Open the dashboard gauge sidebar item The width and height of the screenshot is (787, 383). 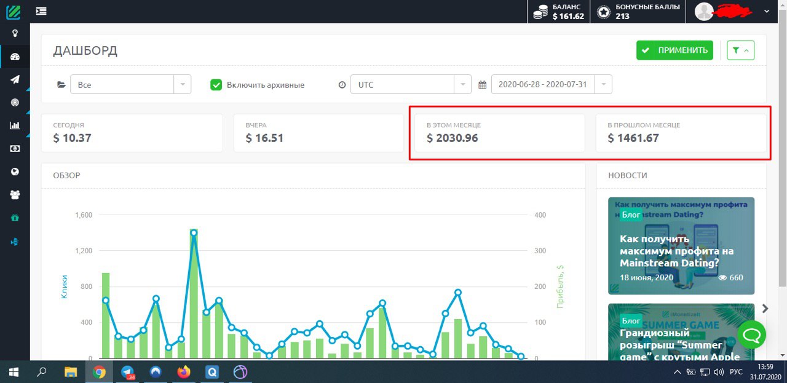(x=15, y=57)
